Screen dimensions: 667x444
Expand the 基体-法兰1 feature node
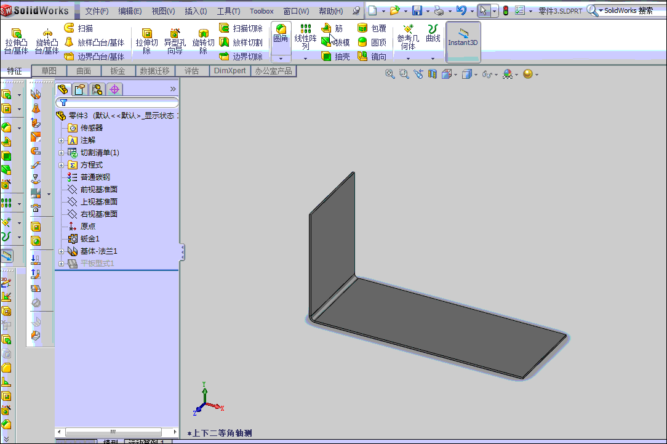(62, 252)
